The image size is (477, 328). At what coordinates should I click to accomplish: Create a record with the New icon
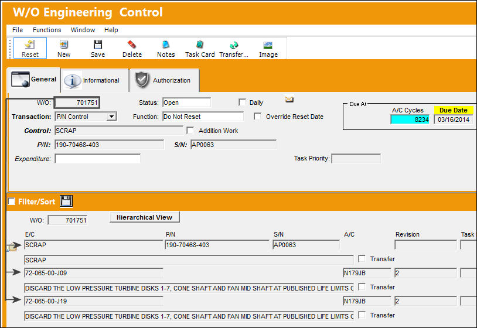pyautogui.click(x=63, y=48)
